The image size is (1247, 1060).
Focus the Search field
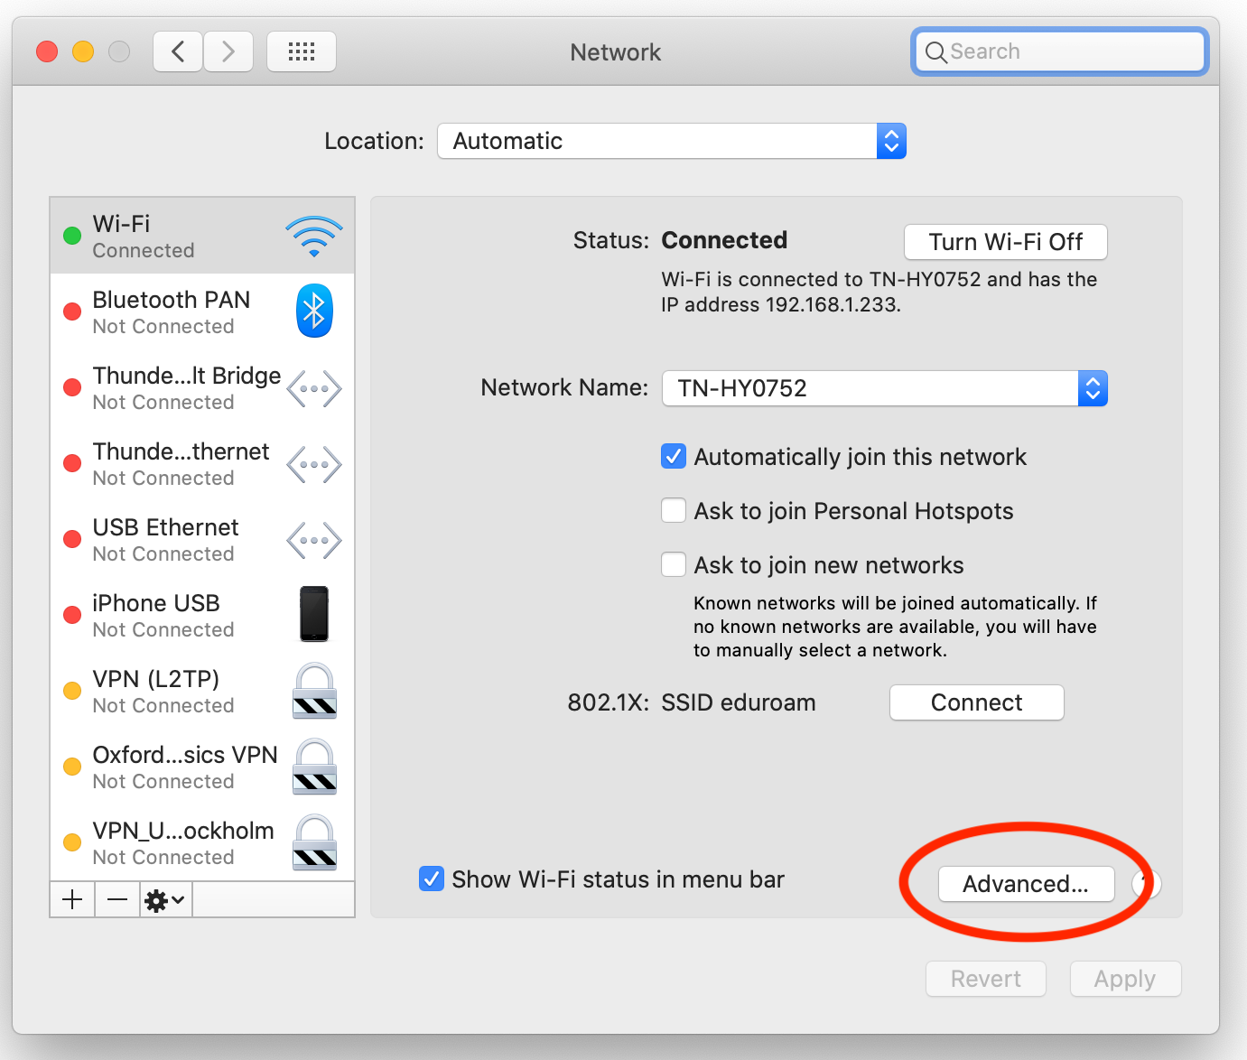pos(1060,51)
